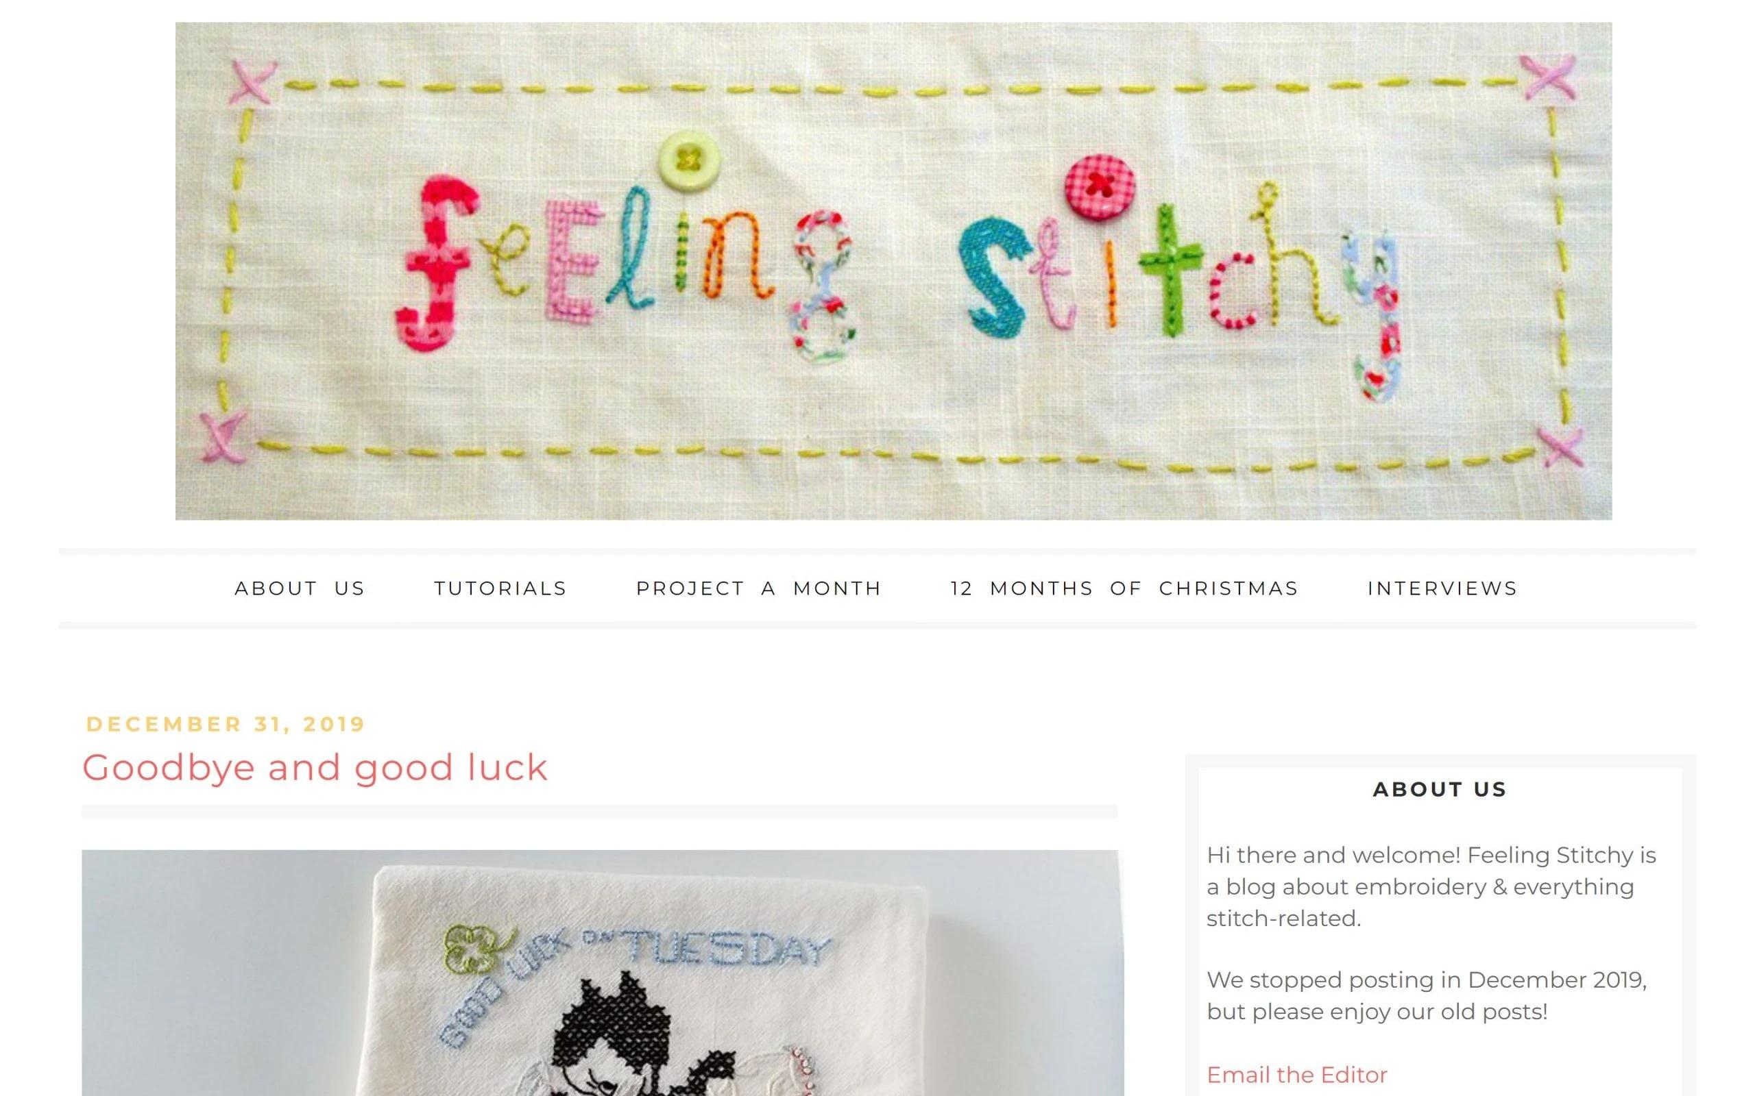
Task: Go to the Tutorials menu page
Action: 500,588
